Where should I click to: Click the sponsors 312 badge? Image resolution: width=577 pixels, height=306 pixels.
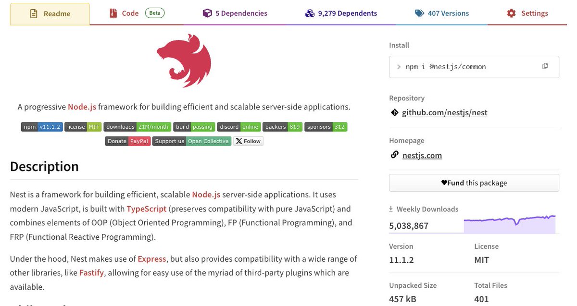pos(326,127)
